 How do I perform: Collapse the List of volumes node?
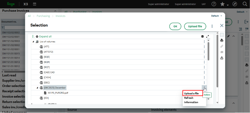coord(33,42)
